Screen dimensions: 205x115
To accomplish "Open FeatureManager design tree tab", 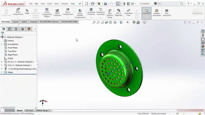I will click(x=4, y=29).
